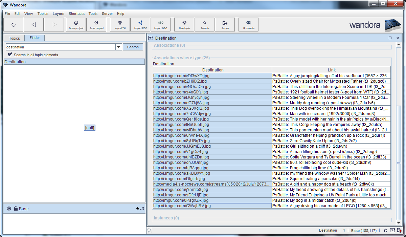
Task: Click the Search button beside query field
Action: [133, 47]
